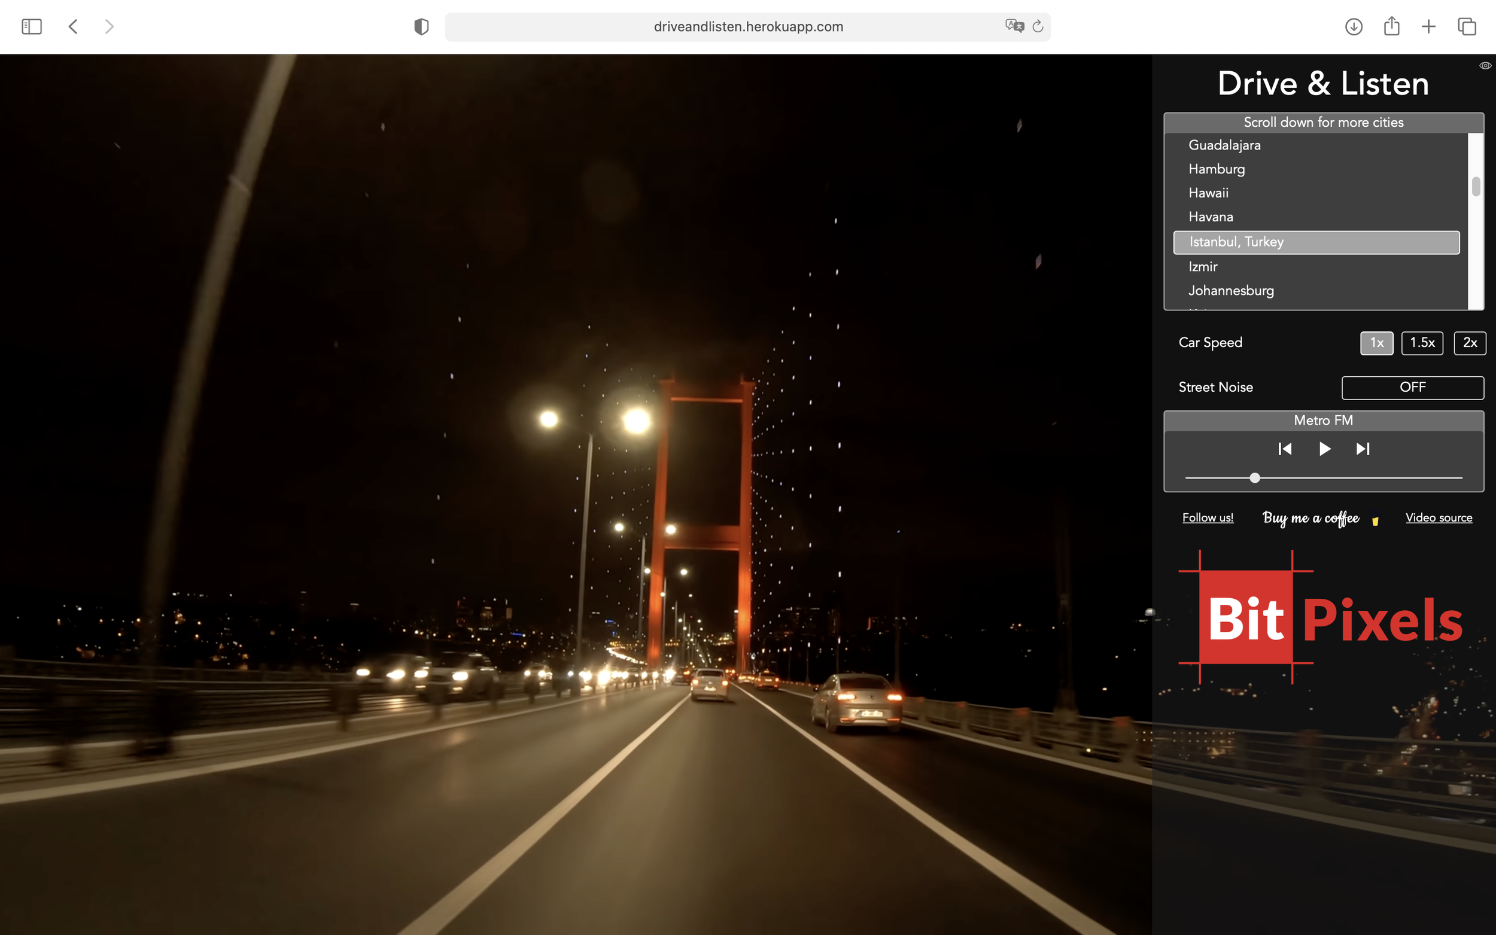Set car speed to 2x
Image resolution: width=1496 pixels, height=935 pixels.
(1470, 343)
